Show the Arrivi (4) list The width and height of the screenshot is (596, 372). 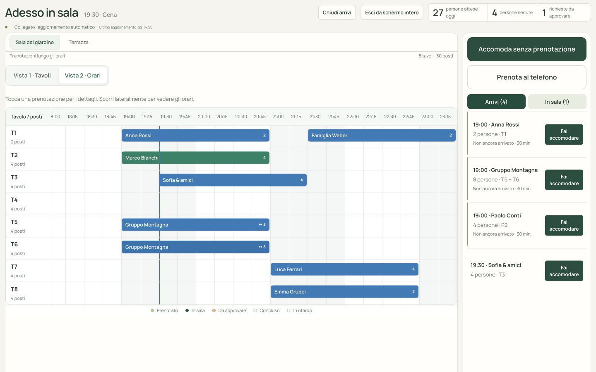pos(496,102)
